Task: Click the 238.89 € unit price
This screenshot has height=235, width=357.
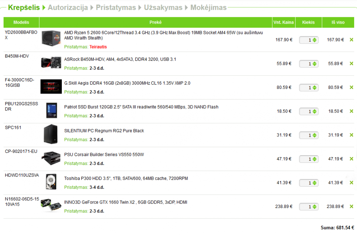Action: [x=284, y=206]
